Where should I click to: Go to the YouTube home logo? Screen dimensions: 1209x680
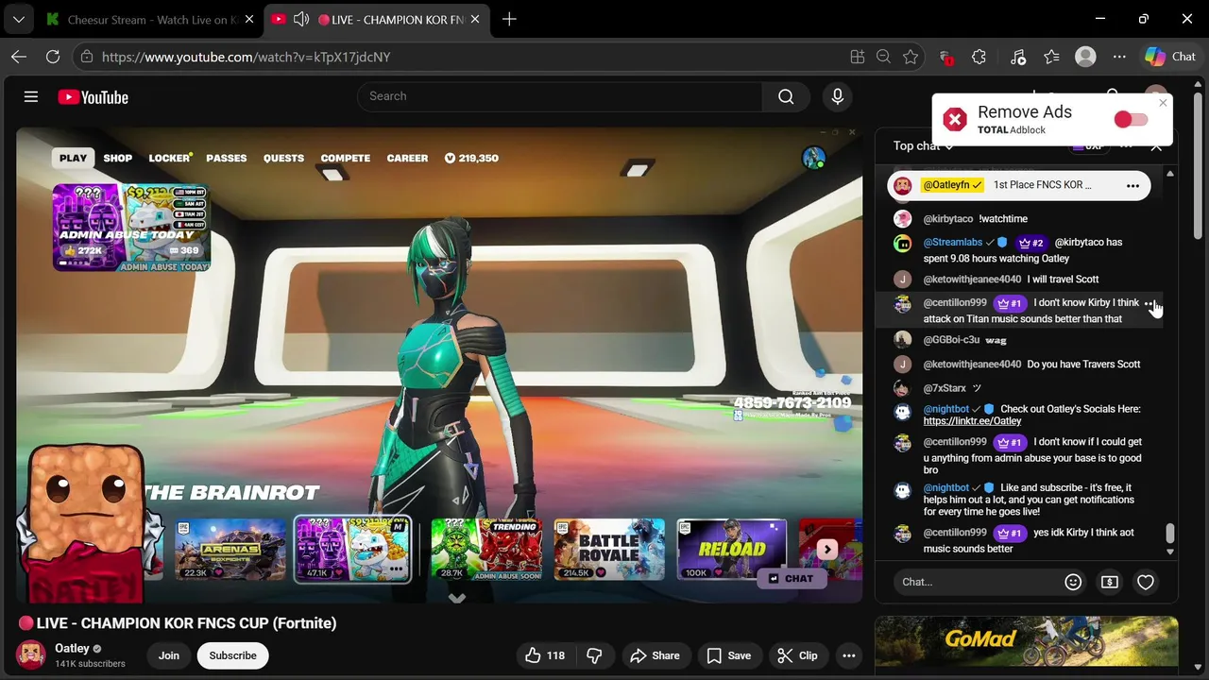(x=93, y=97)
